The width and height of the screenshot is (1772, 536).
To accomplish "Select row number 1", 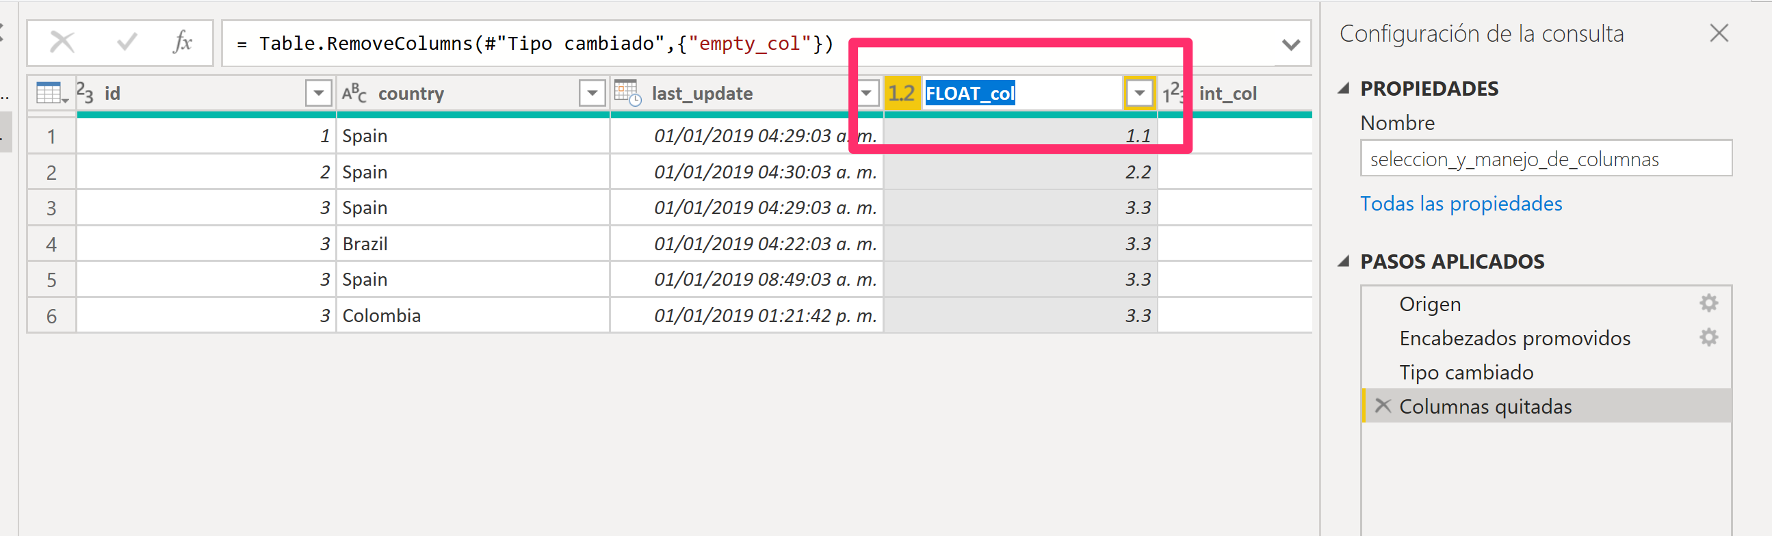I will tap(51, 136).
